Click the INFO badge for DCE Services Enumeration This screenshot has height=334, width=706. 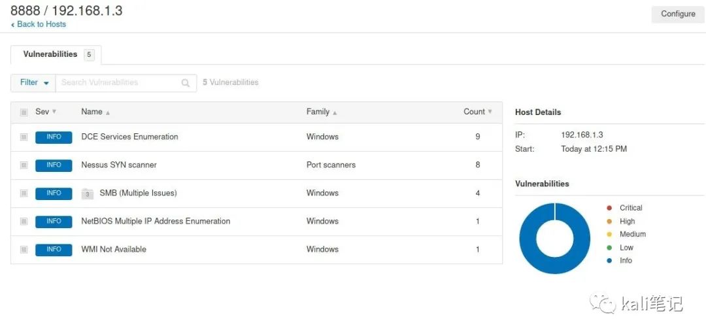54,137
